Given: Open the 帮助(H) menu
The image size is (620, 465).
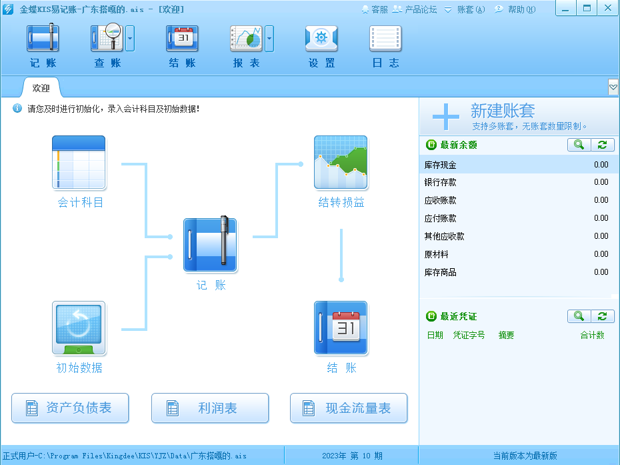Looking at the screenshot, I should tap(515, 9).
